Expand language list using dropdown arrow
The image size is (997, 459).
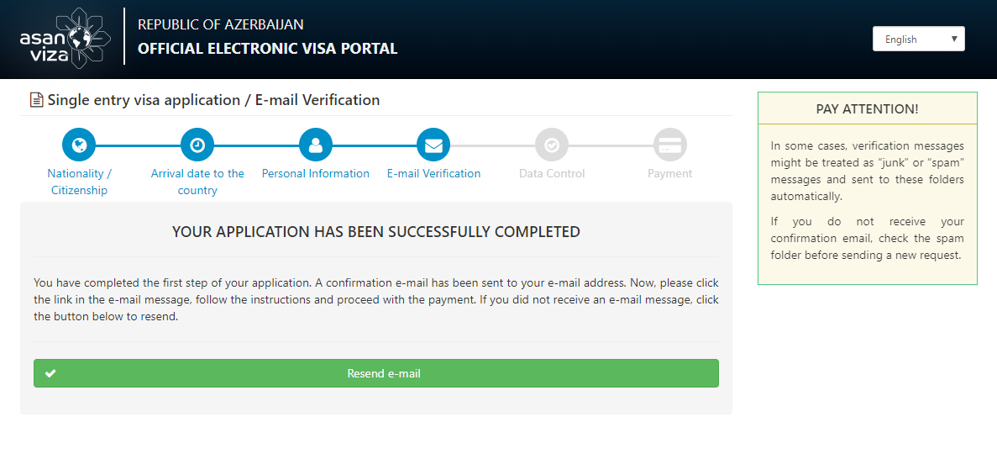click(954, 39)
